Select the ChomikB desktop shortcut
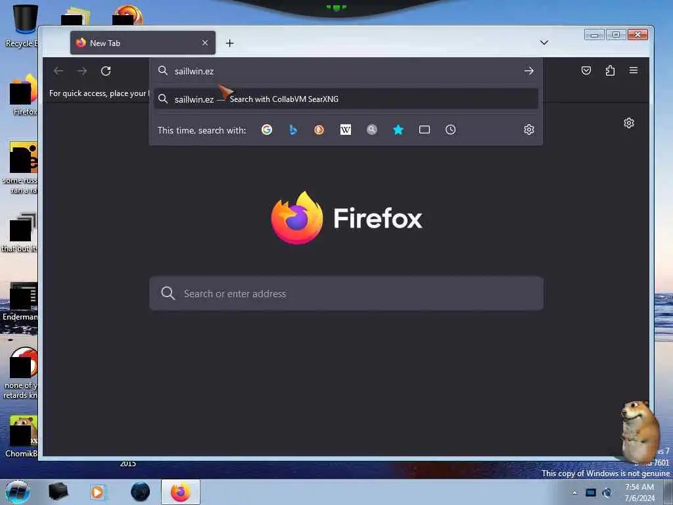Image resolution: width=673 pixels, height=505 pixels. click(22, 436)
